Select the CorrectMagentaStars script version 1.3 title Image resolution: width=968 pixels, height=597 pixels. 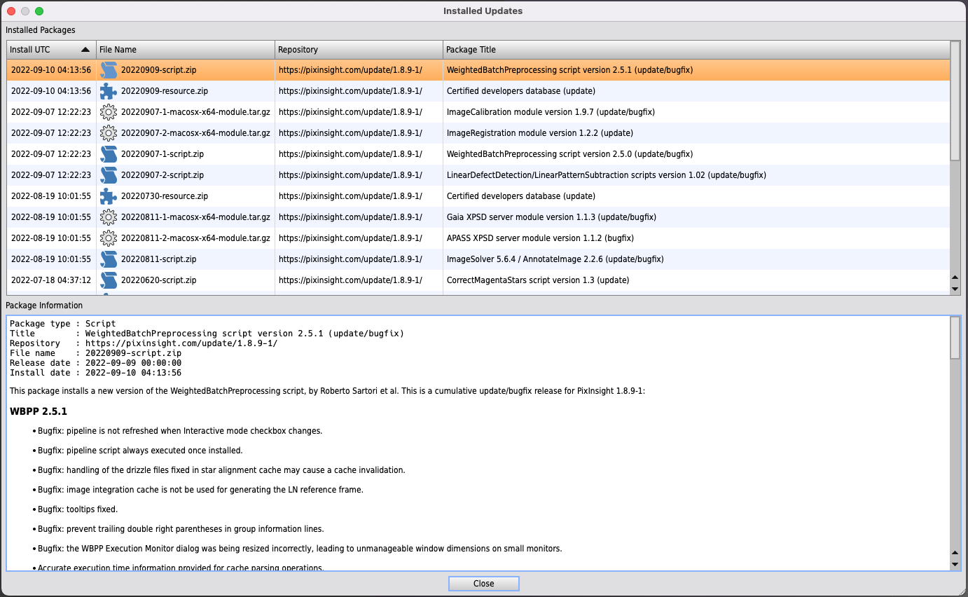pos(538,280)
